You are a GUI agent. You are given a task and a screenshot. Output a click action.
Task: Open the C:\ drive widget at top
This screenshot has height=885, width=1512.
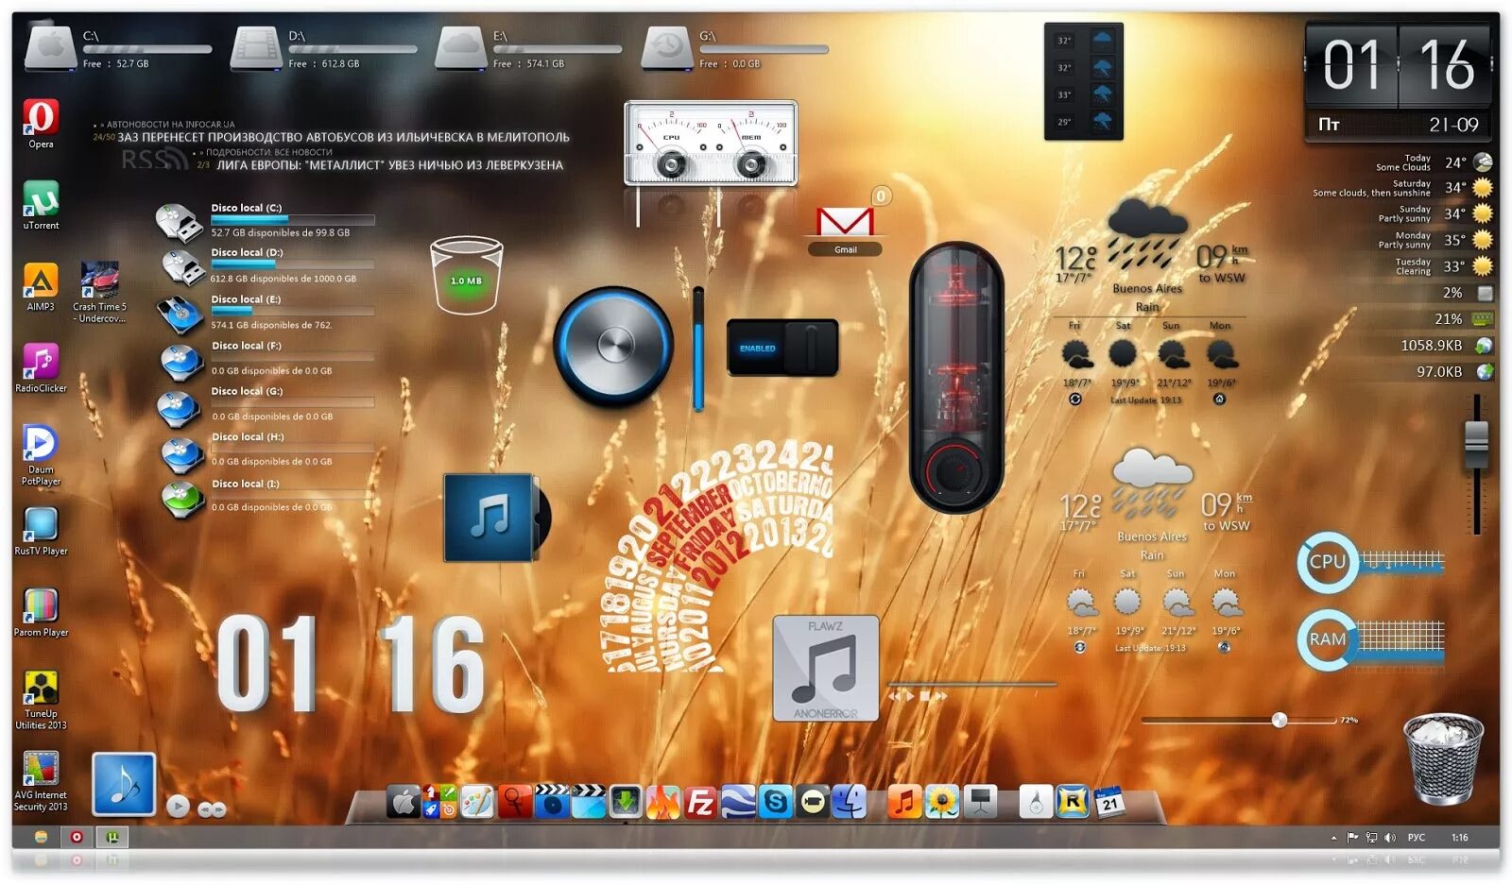coord(118,49)
